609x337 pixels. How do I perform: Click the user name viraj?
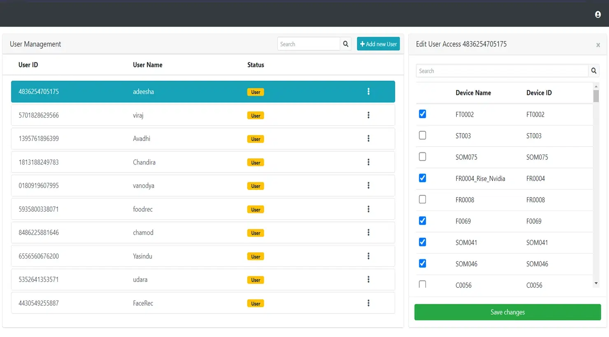point(138,115)
